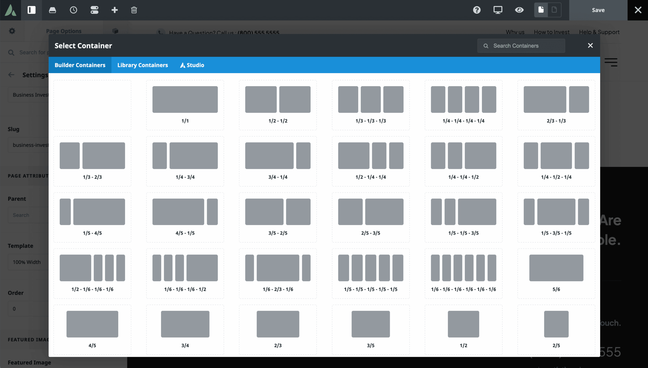Open builder preferences toggles icon
648x368 pixels.
[94, 10]
